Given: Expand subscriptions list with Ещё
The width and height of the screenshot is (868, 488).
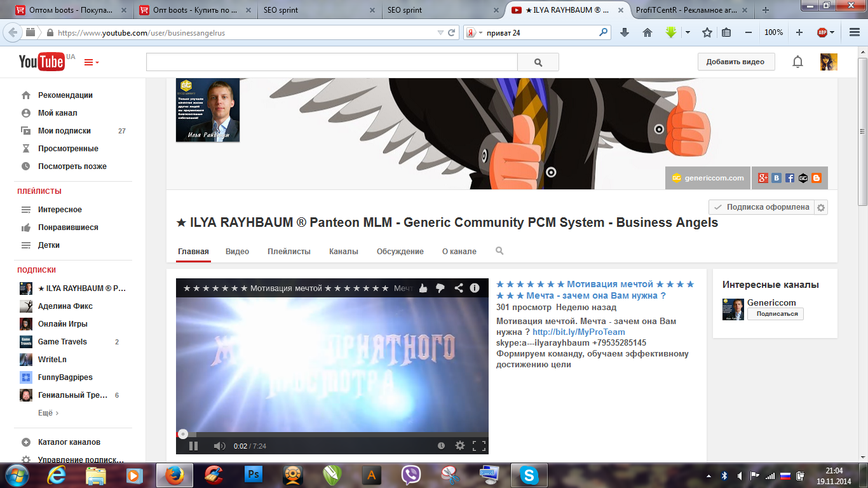Looking at the screenshot, I should click(48, 413).
